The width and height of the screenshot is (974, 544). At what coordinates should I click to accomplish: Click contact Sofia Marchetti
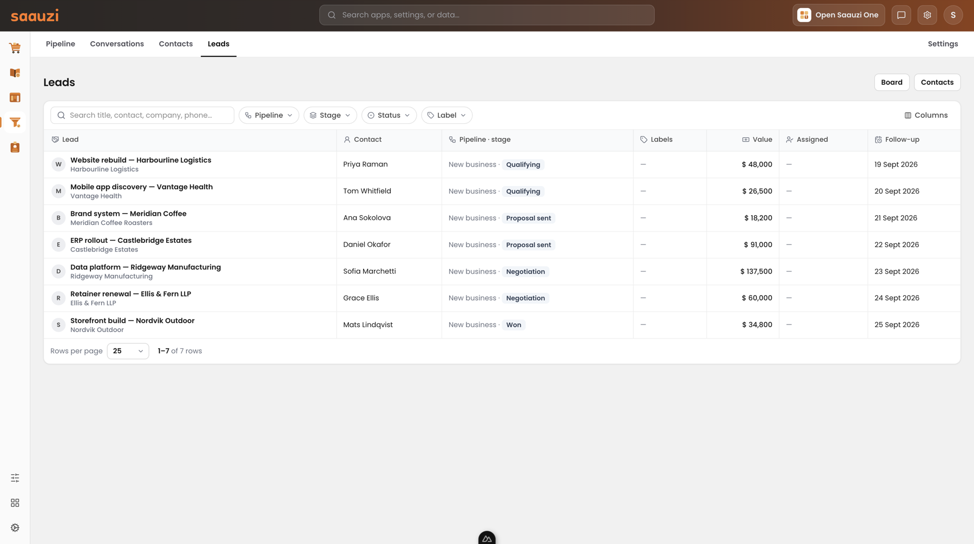coord(370,271)
